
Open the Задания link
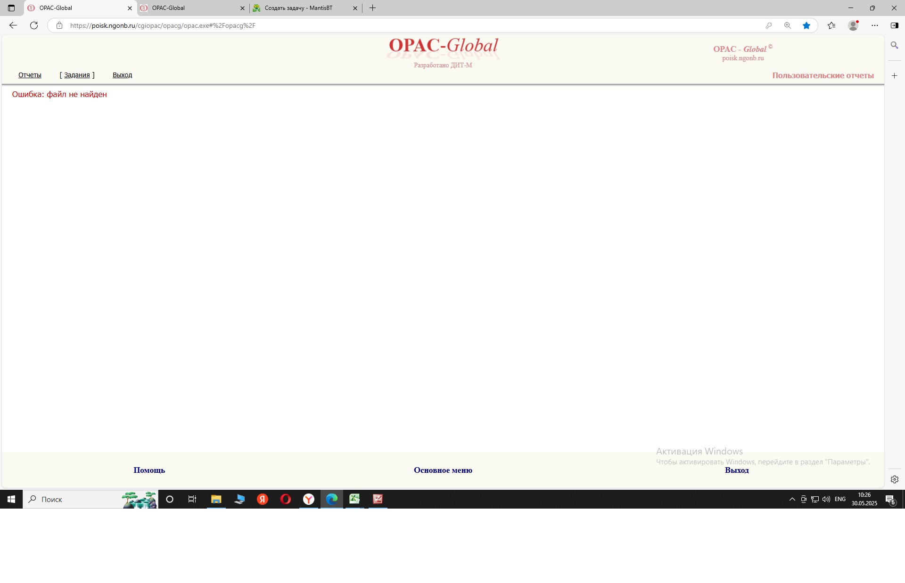(x=77, y=75)
